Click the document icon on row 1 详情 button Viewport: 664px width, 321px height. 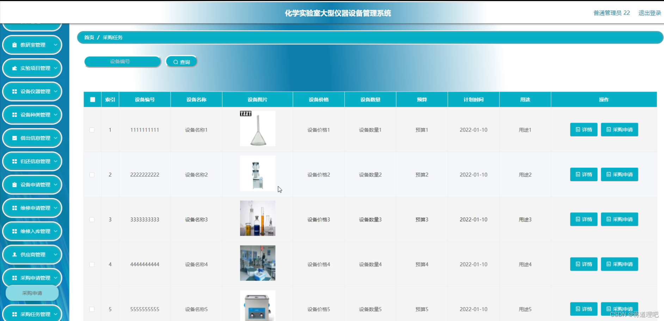pyautogui.click(x=577, y=129)
